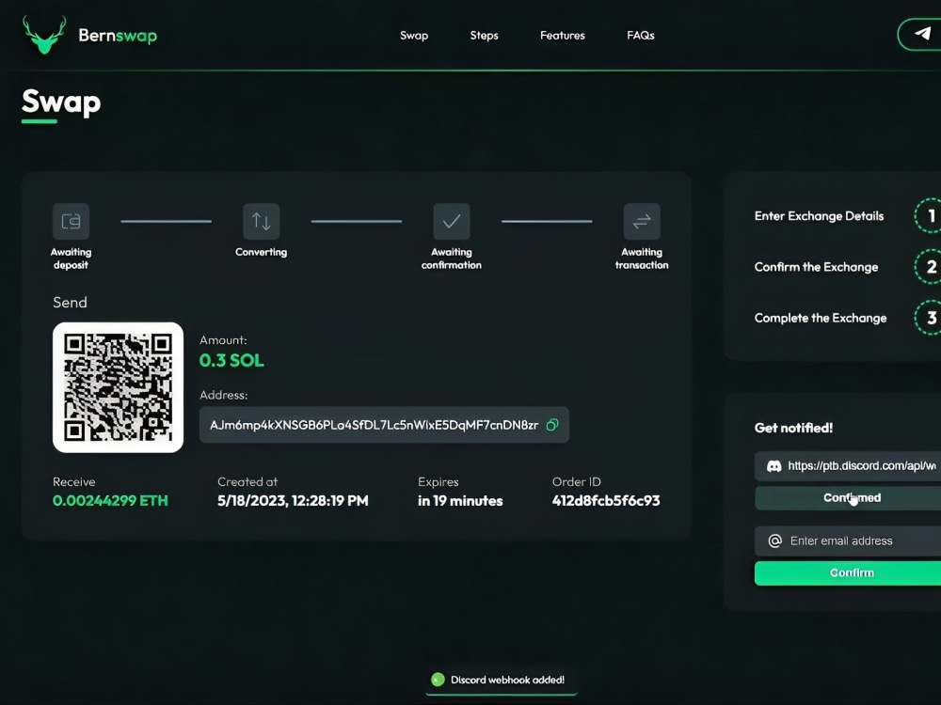Copy the deposit address with copy icon
This screenshot has width=941, height=705.
(x=552, y=425)
